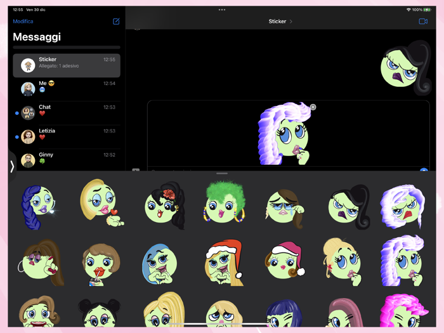Choose the long blonde hair sticker
The width and height of the screenshot is (444, 333).
pos(164,310)
